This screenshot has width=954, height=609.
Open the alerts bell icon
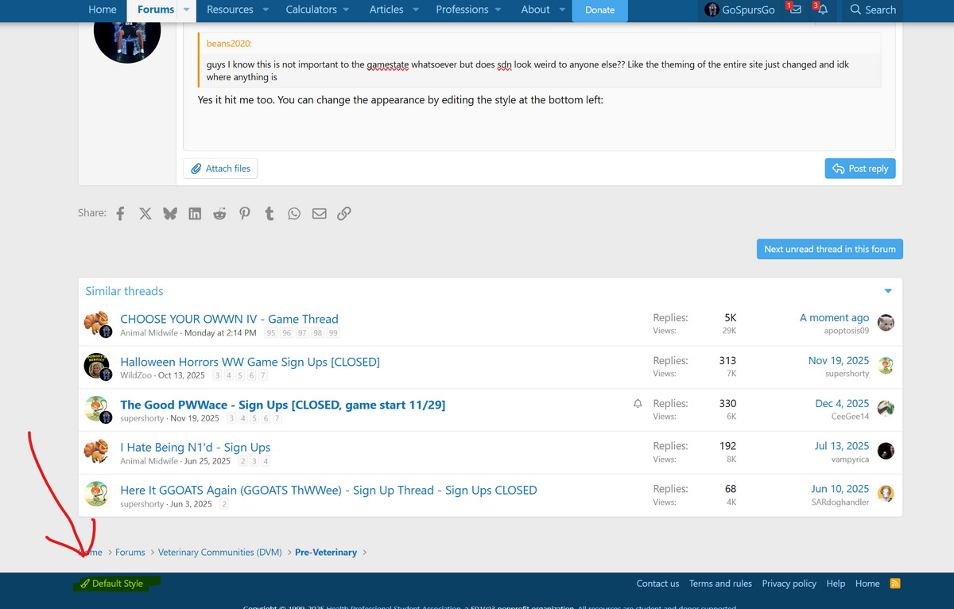(x=823, y=10)
